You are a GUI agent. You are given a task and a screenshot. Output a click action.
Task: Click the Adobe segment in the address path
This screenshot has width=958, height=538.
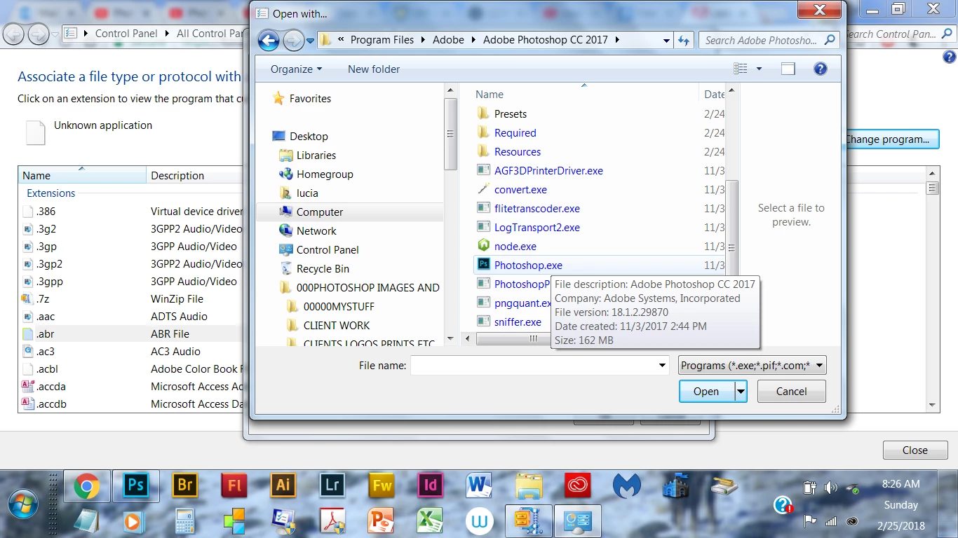tap(448, 40)
